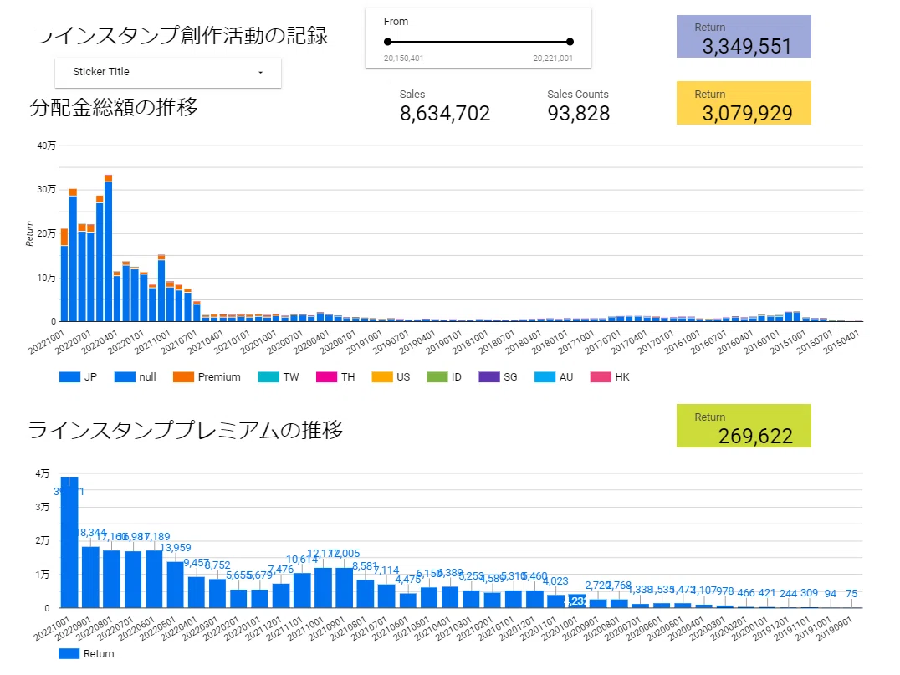Click the 978 value label
This screenshot has height=675, width=900.
coord(724,591)
